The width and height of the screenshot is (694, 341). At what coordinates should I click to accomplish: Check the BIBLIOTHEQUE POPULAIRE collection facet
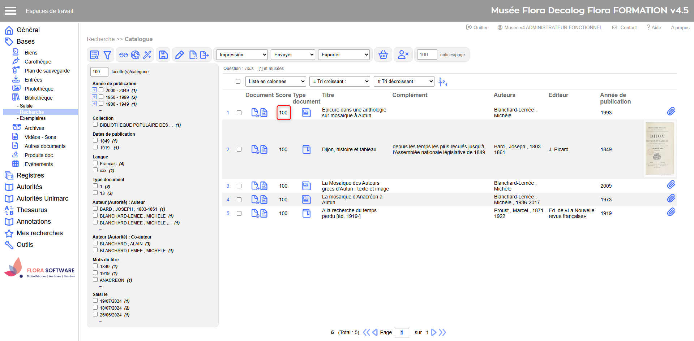tap(95, 124)
